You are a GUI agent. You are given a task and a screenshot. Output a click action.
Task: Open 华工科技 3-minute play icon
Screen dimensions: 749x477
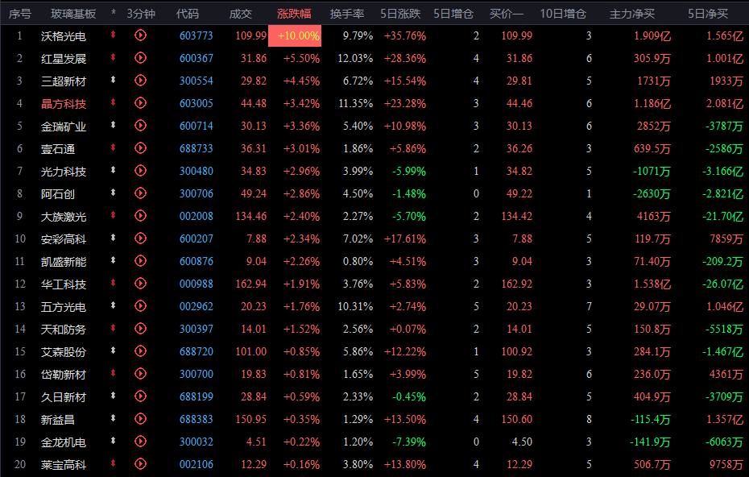140,284
